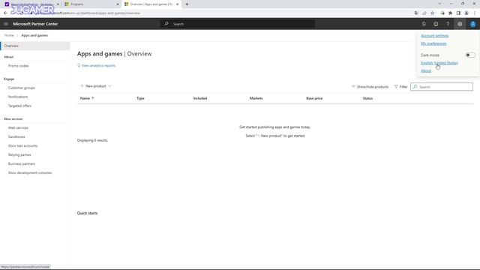Click the Markets column header
480x270 pixels.
[x=256, y=98]
